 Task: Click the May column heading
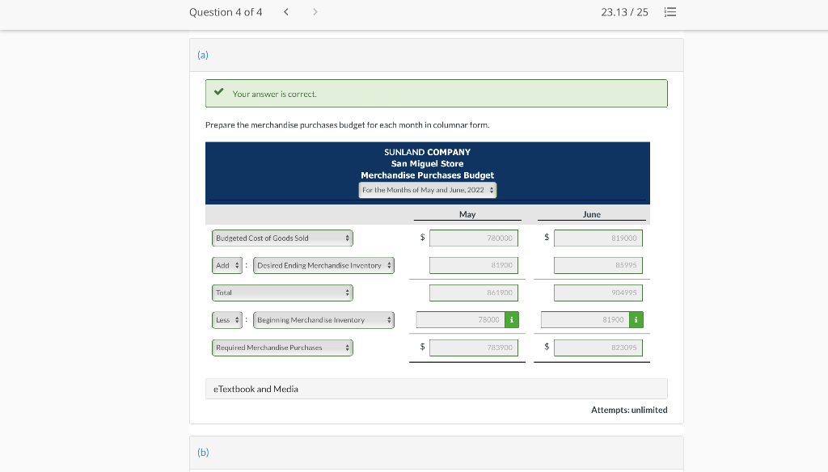[x=467, y=214]
